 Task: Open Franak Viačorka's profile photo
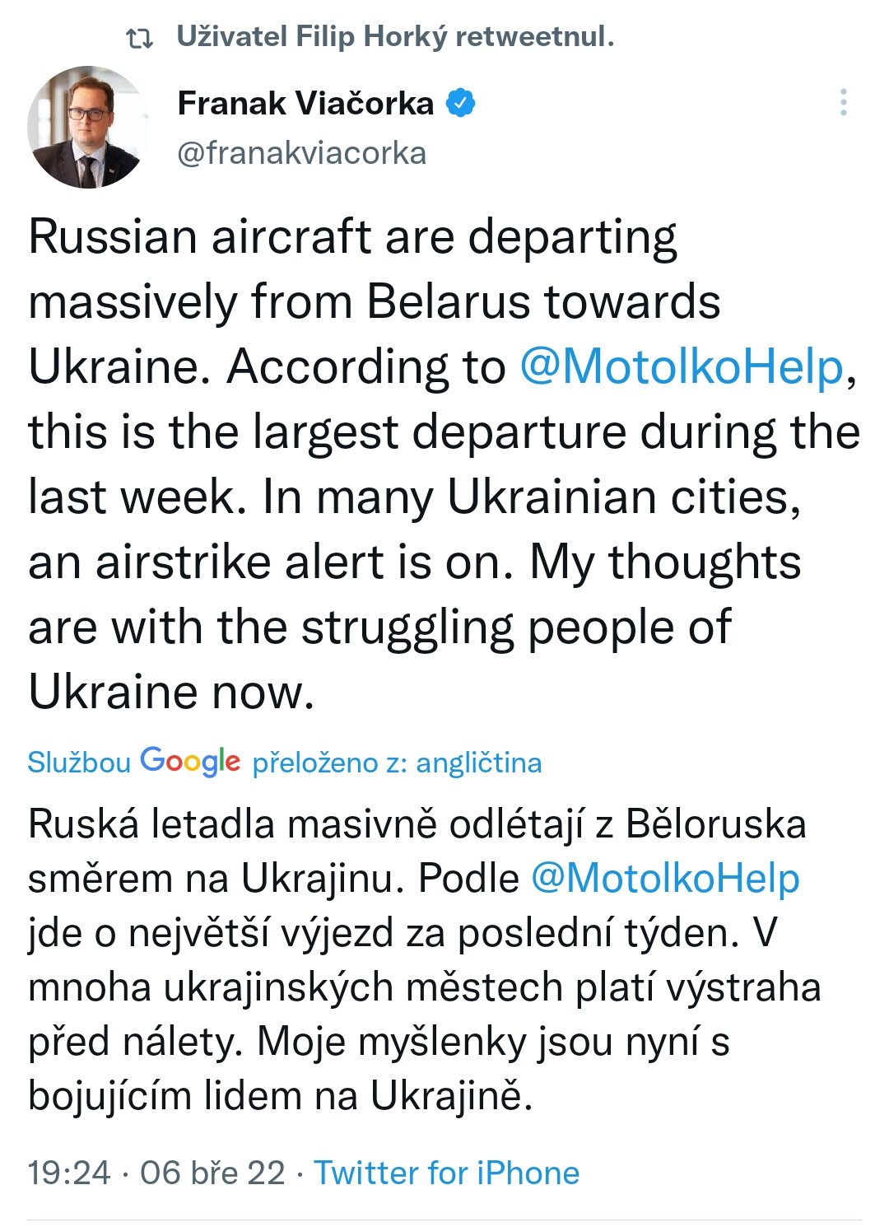click(86, 128)
